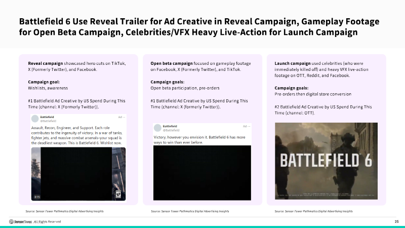The height and width of the screenshot is (228, 405).
Task: Click the source citation under Launch campaign card
Action: tap(313, 211)
